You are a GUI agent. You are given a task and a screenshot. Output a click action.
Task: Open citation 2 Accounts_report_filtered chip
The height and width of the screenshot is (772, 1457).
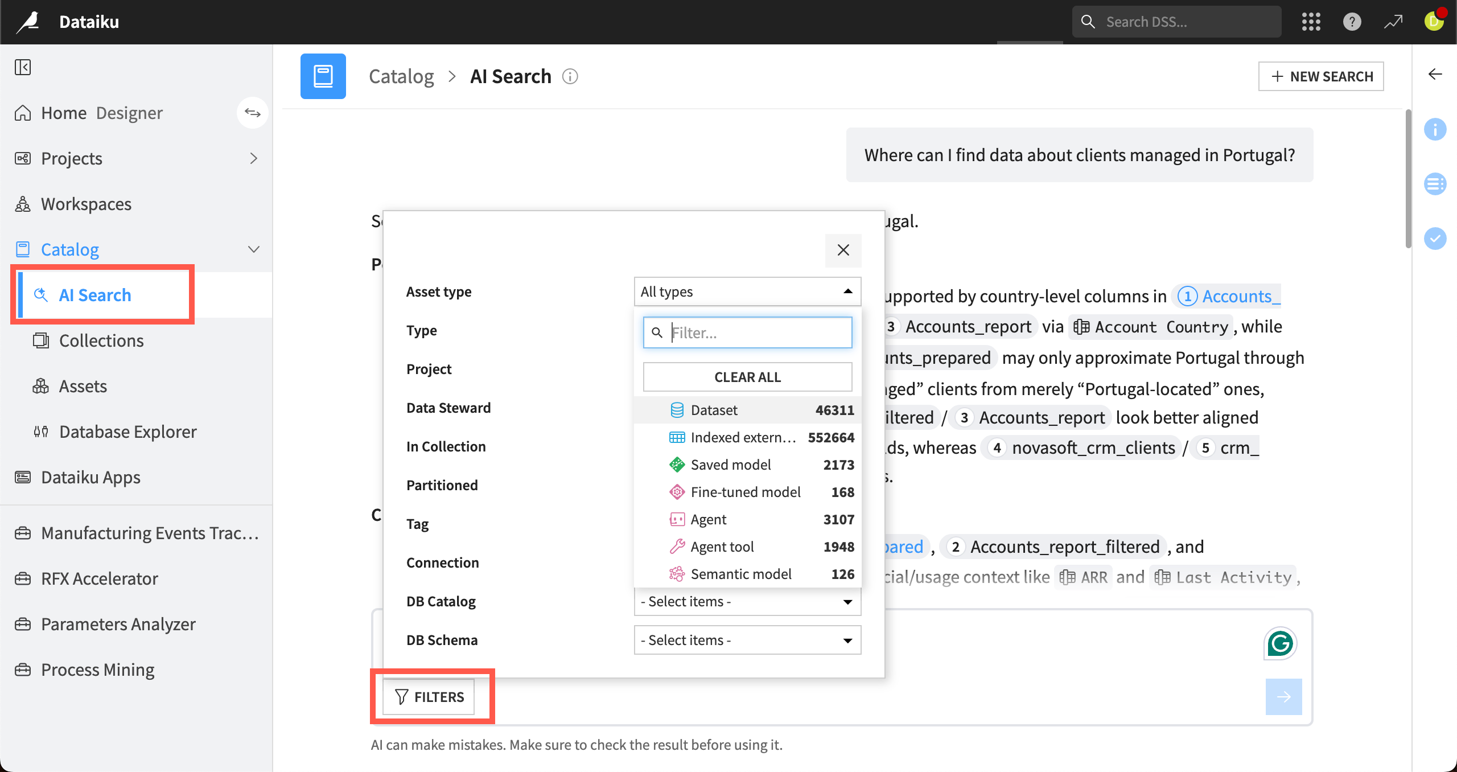(x=1052, y=547)
